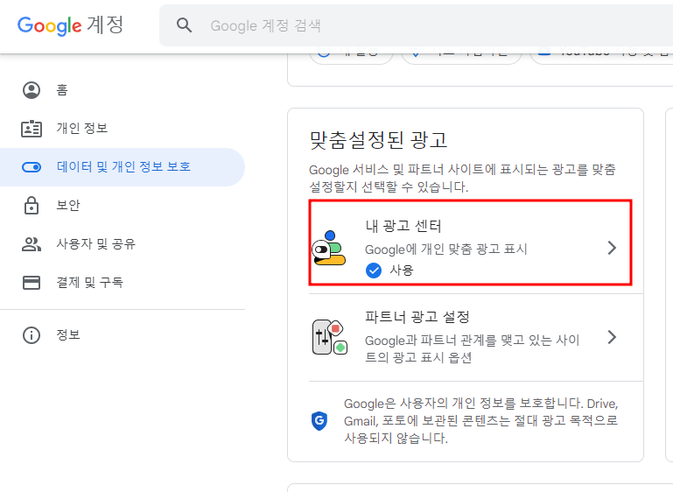Click the 데이터 및 개인 정보 보호 toggle icon

32,167
